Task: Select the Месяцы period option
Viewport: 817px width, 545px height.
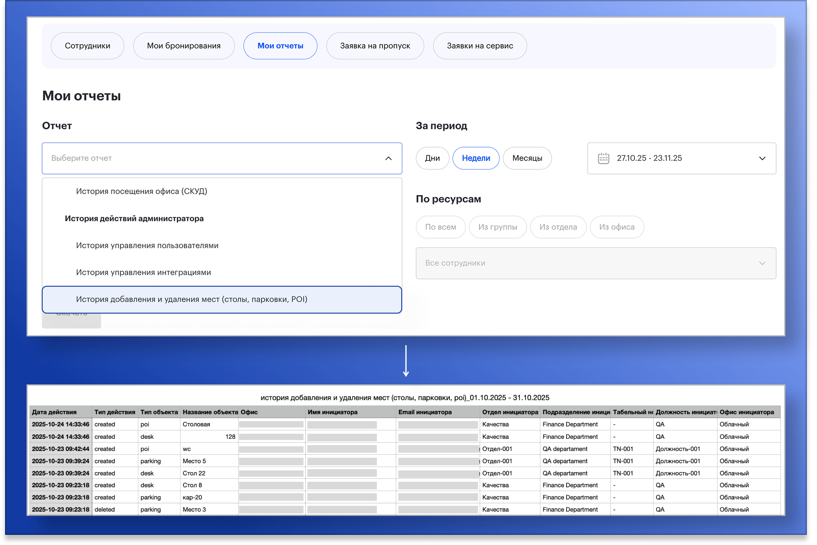Action: 527,158
